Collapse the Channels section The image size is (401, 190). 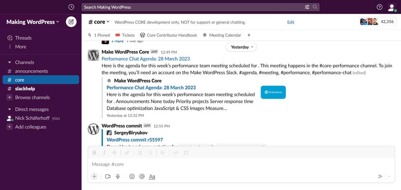(x=10, y=63)
